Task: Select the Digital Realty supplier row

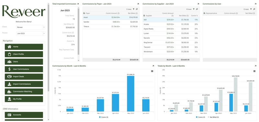Action: [x=171, y=29]
